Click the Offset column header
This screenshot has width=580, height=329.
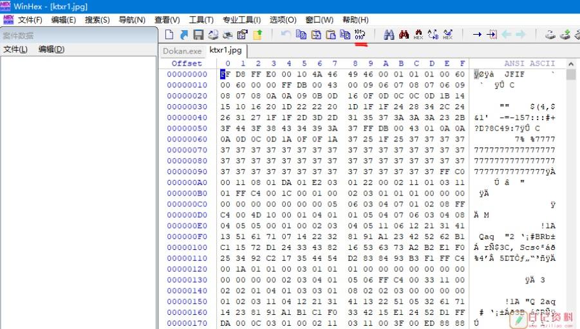point(187,64)
